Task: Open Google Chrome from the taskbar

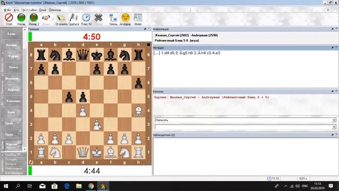Action: coord(91,186)
